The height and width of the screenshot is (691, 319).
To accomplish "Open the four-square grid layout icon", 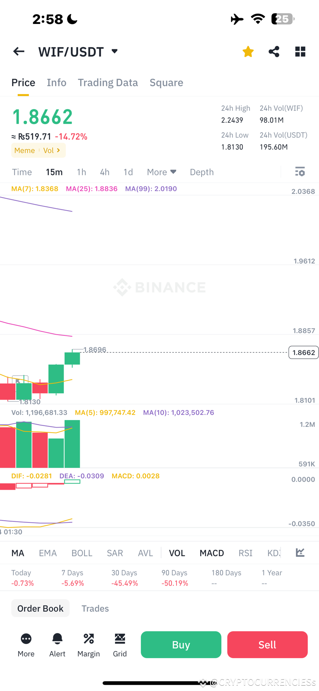I will (300, 51).
